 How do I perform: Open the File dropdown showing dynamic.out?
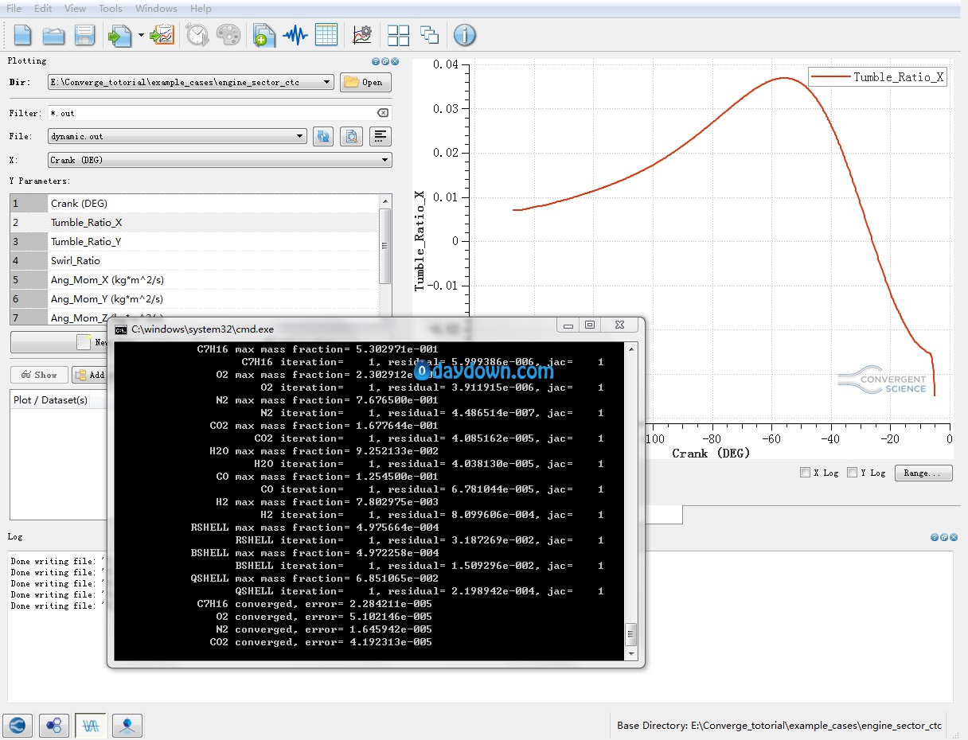coord(300,136)
